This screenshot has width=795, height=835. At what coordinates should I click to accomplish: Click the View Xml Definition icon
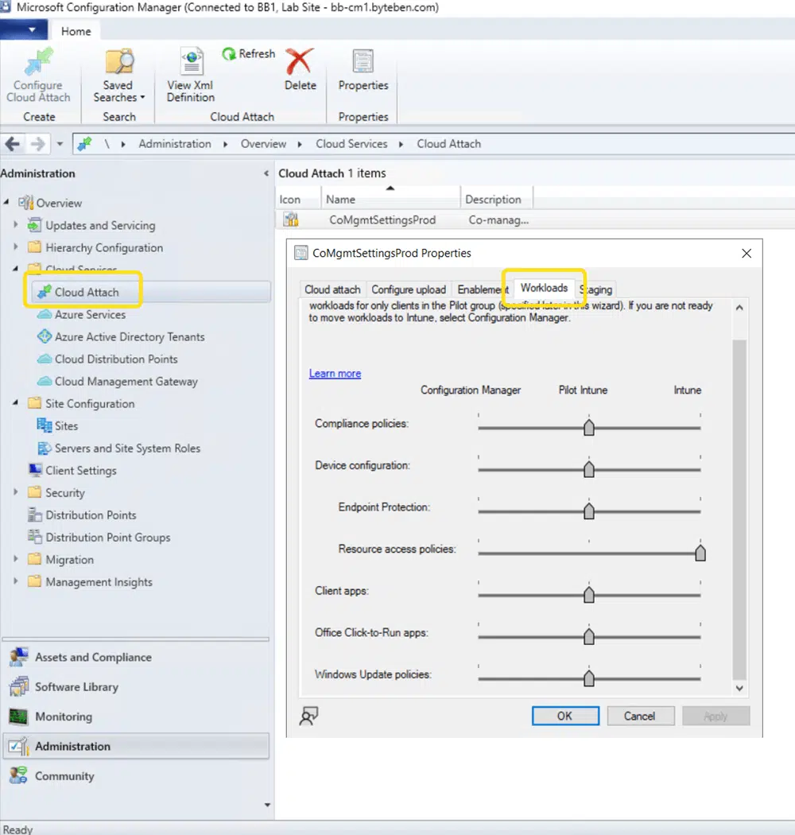pos(191,64)
